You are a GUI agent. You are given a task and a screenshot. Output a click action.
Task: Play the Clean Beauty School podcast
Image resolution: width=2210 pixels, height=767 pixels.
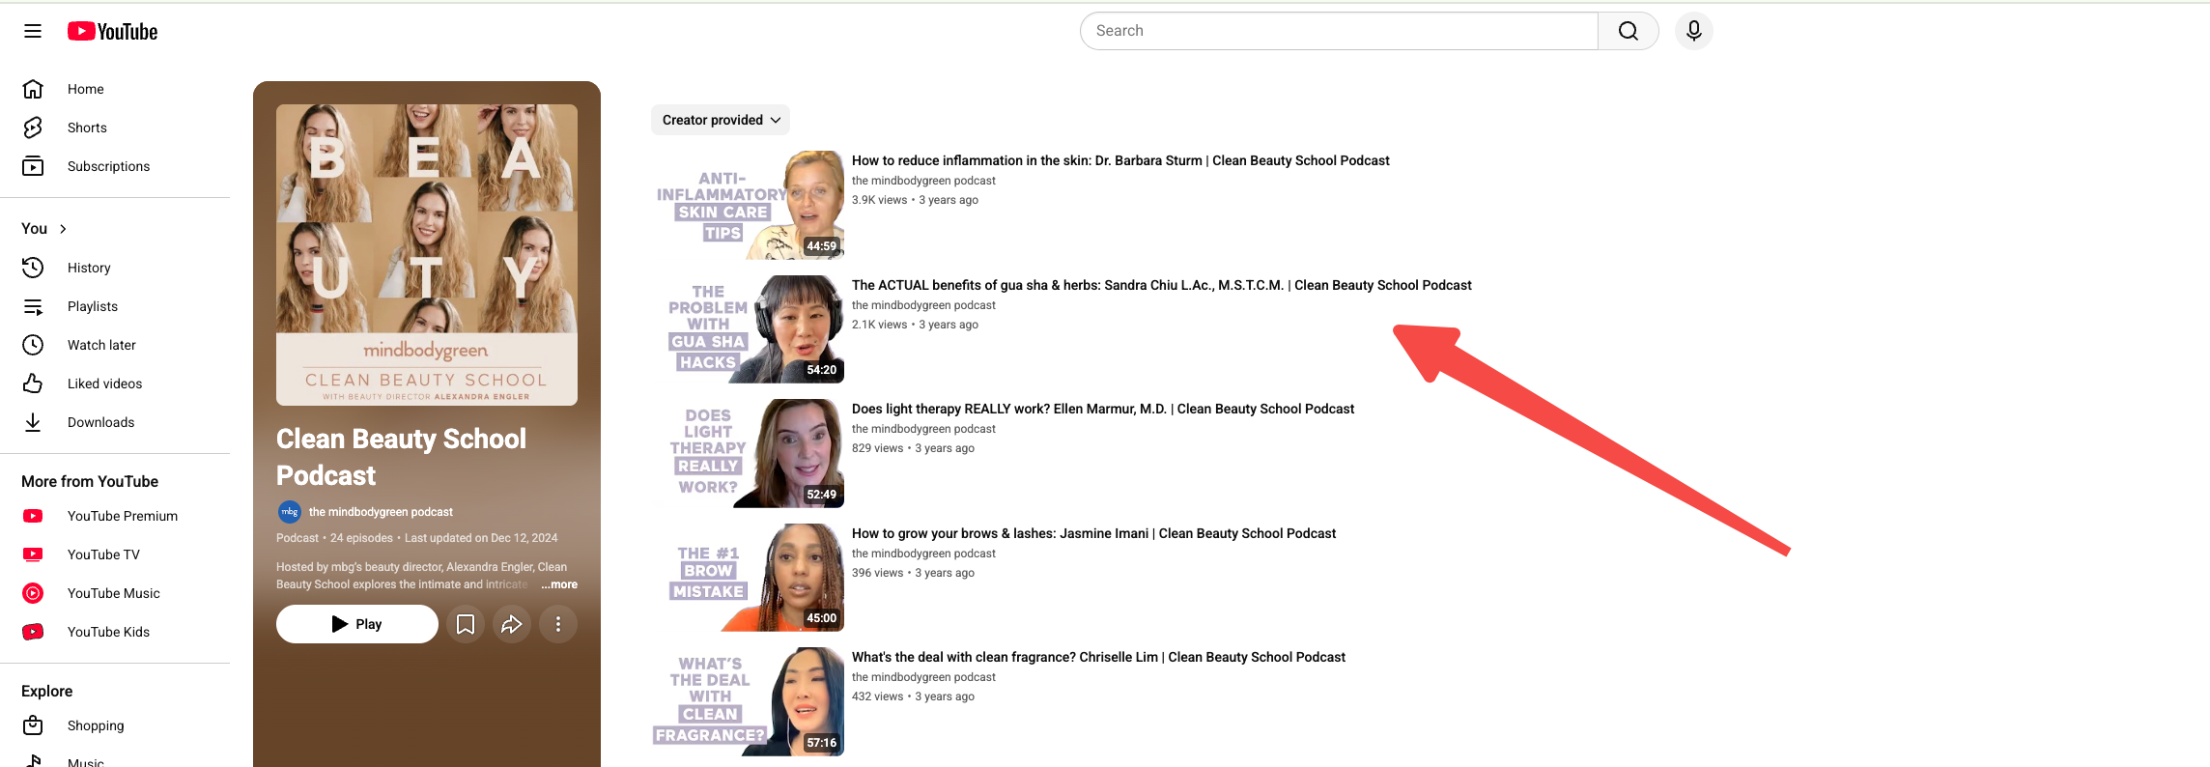[x=357, y=624]
